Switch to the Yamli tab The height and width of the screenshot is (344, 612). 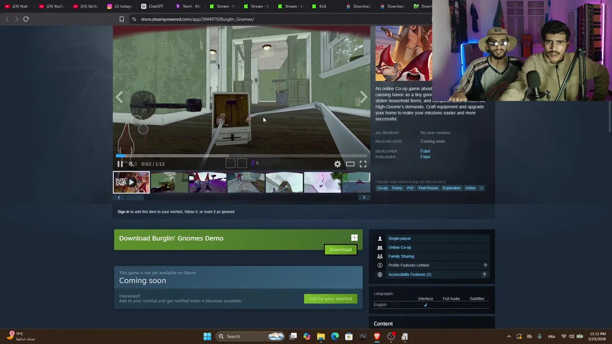pyautogui.click(x=188, y=6)
